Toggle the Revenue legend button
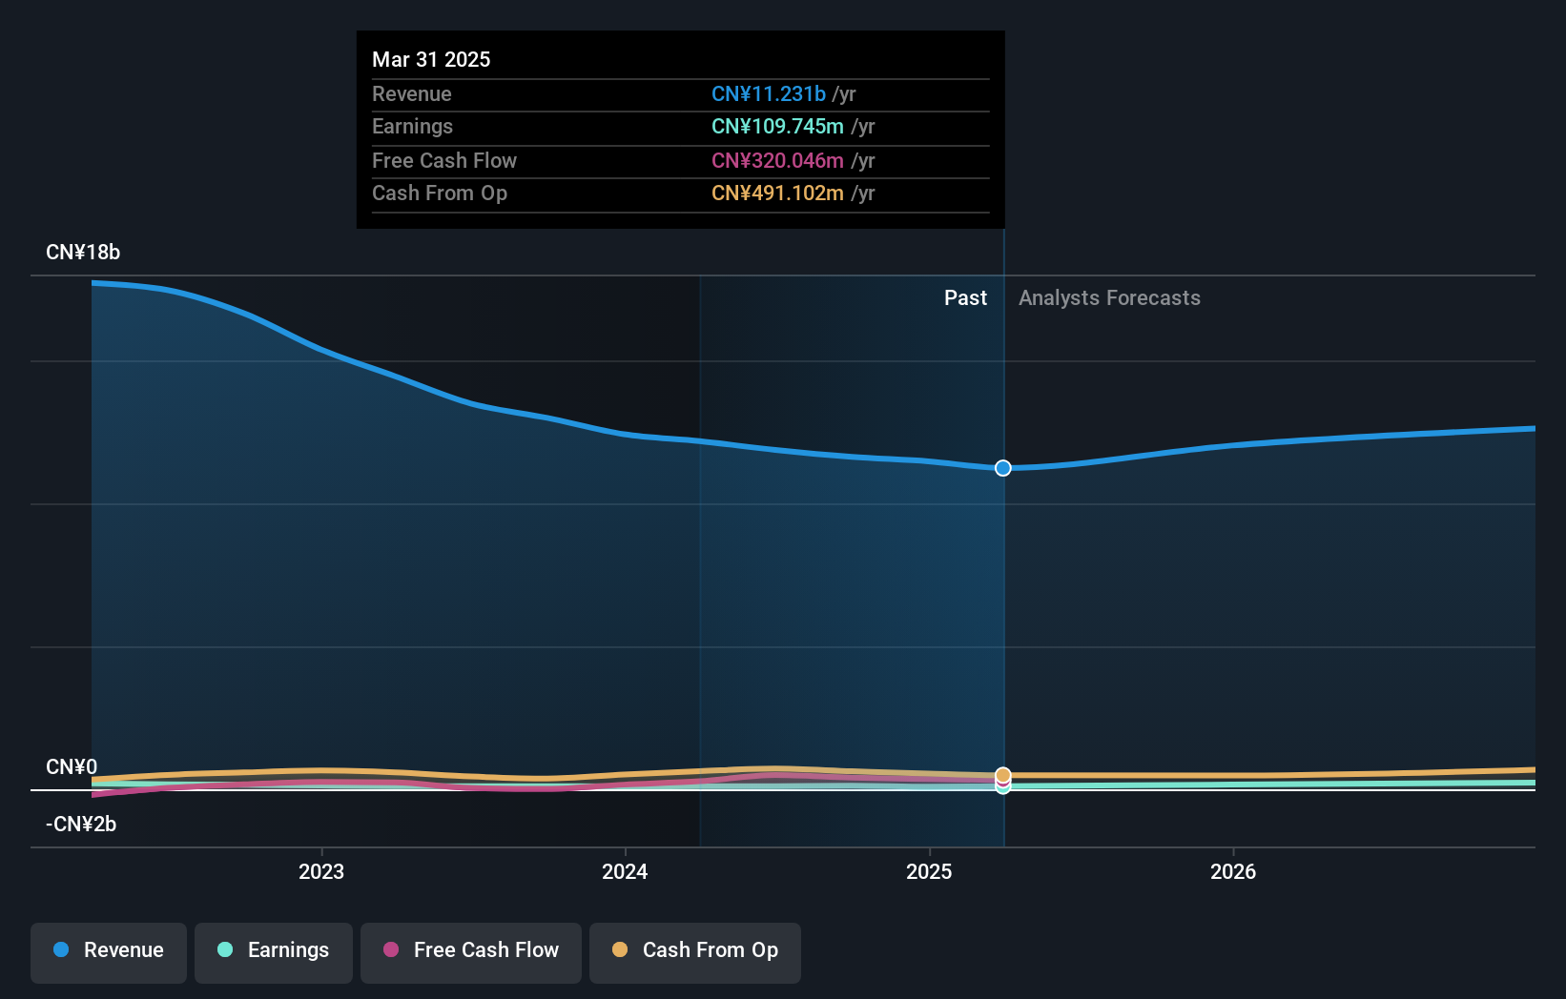1566x999 pixels. click(x=109, y=952)
